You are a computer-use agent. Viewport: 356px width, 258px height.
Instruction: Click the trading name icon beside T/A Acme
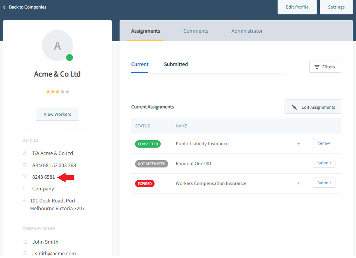coord(25,153)
